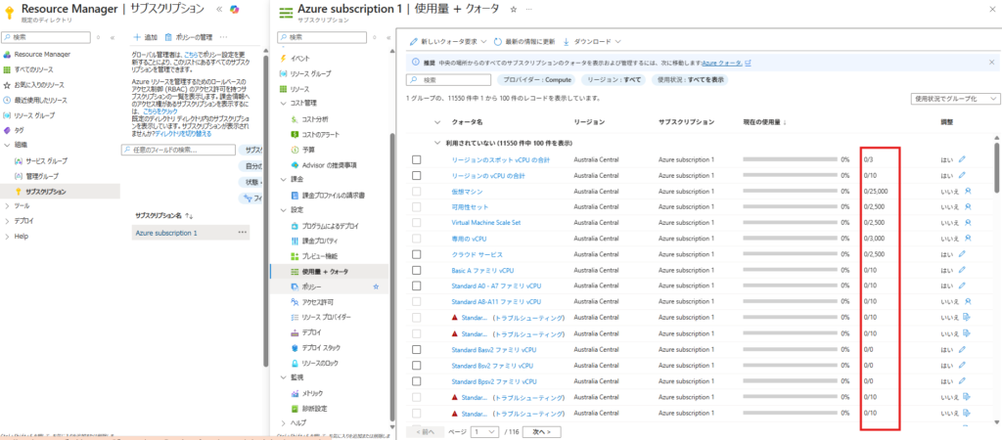Click the support icon on the 仮想マシン row
1002x440 pixels.
tap(968, 191)
